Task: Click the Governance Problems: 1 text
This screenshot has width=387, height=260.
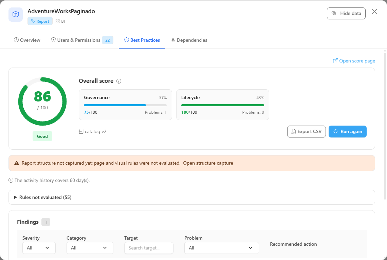Action: (x=156, y=112)
